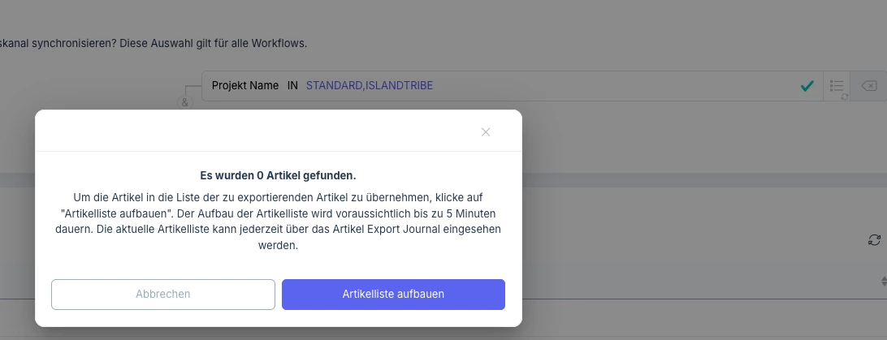Toggle sorting with the up-down arrows
The image size is (887, 340).
[884, 281]
